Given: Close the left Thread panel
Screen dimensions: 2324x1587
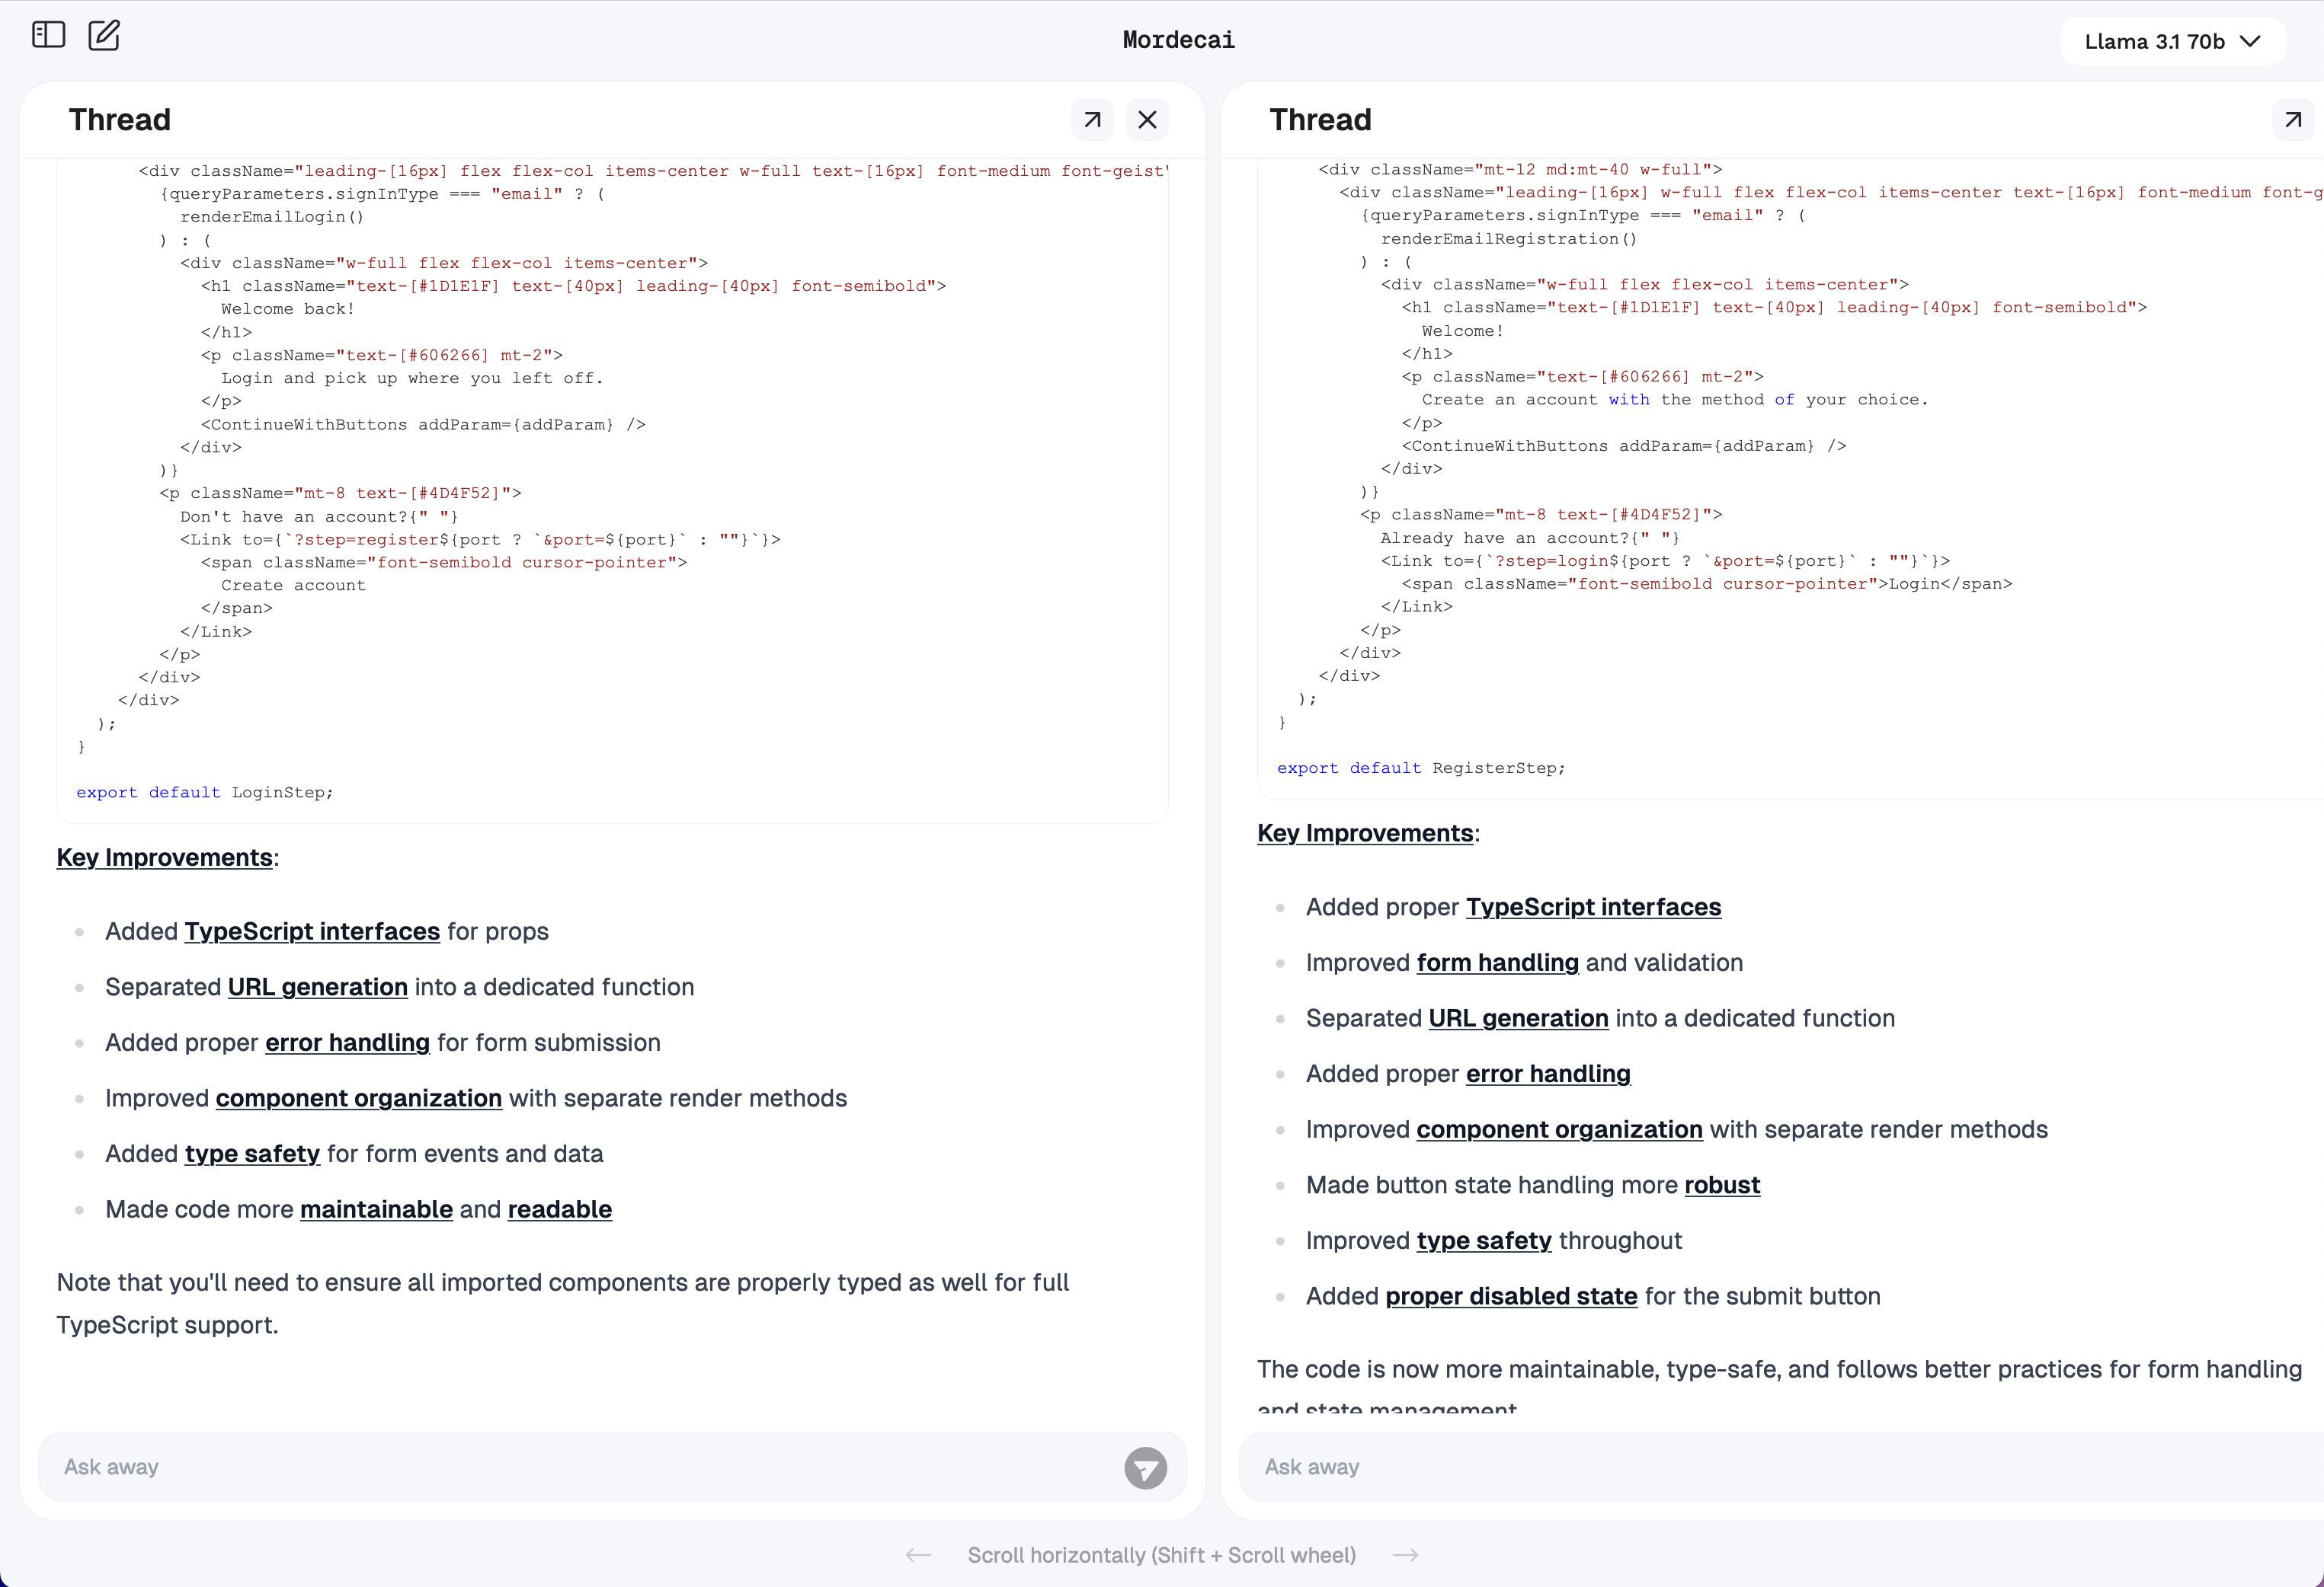Looking at the screenshot, I should point(1147,120).
